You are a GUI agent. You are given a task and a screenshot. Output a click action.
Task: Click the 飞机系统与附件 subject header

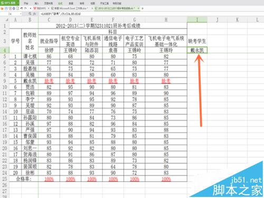click(92, 41)
